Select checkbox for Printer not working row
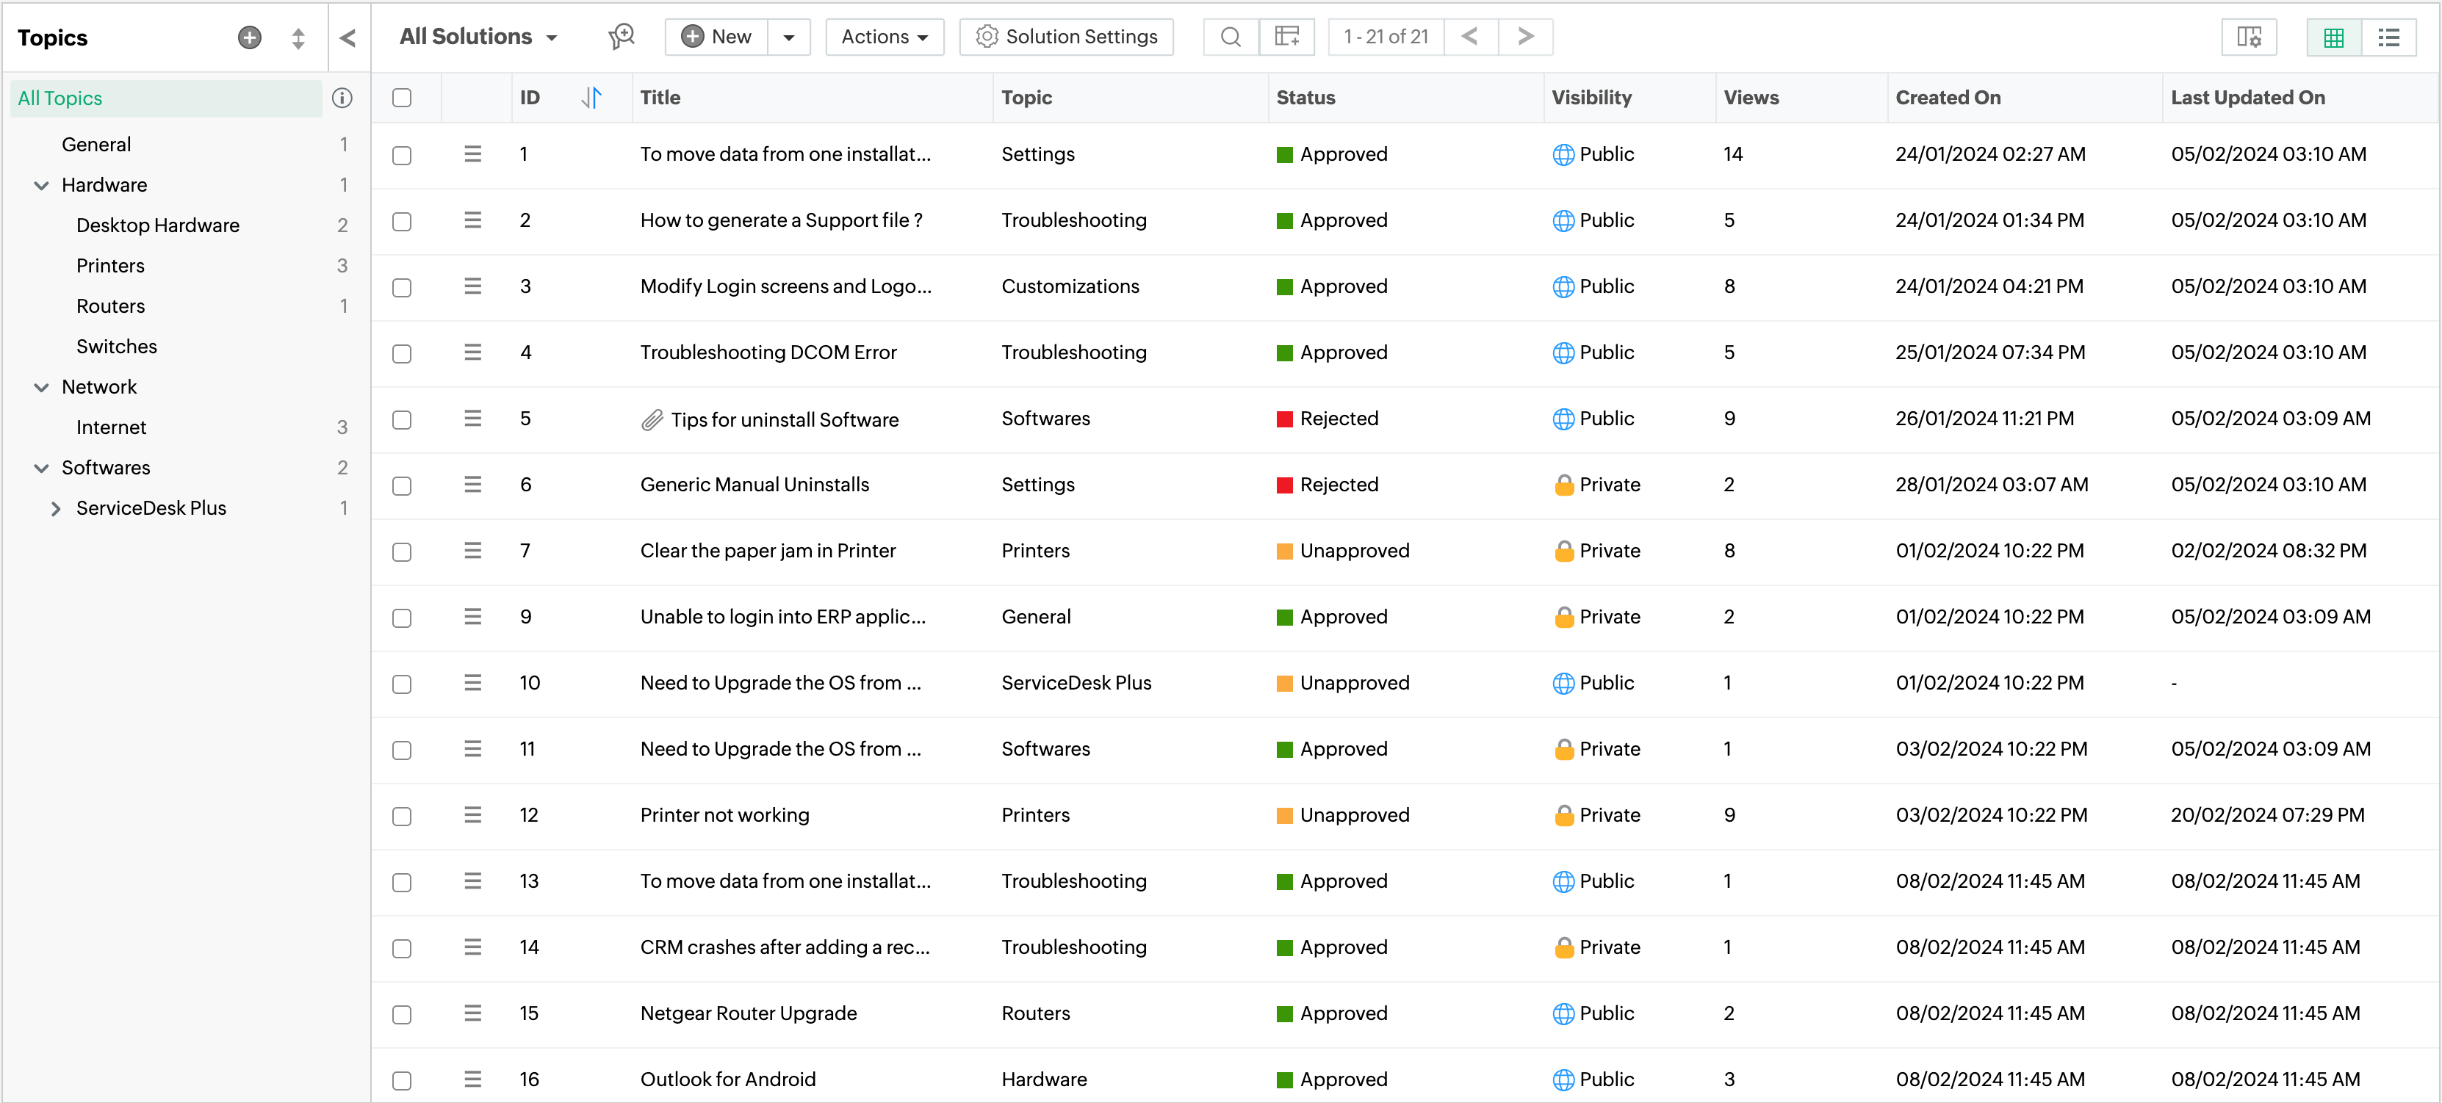This screenshot has width=2442, height=1103. point(402,816)
